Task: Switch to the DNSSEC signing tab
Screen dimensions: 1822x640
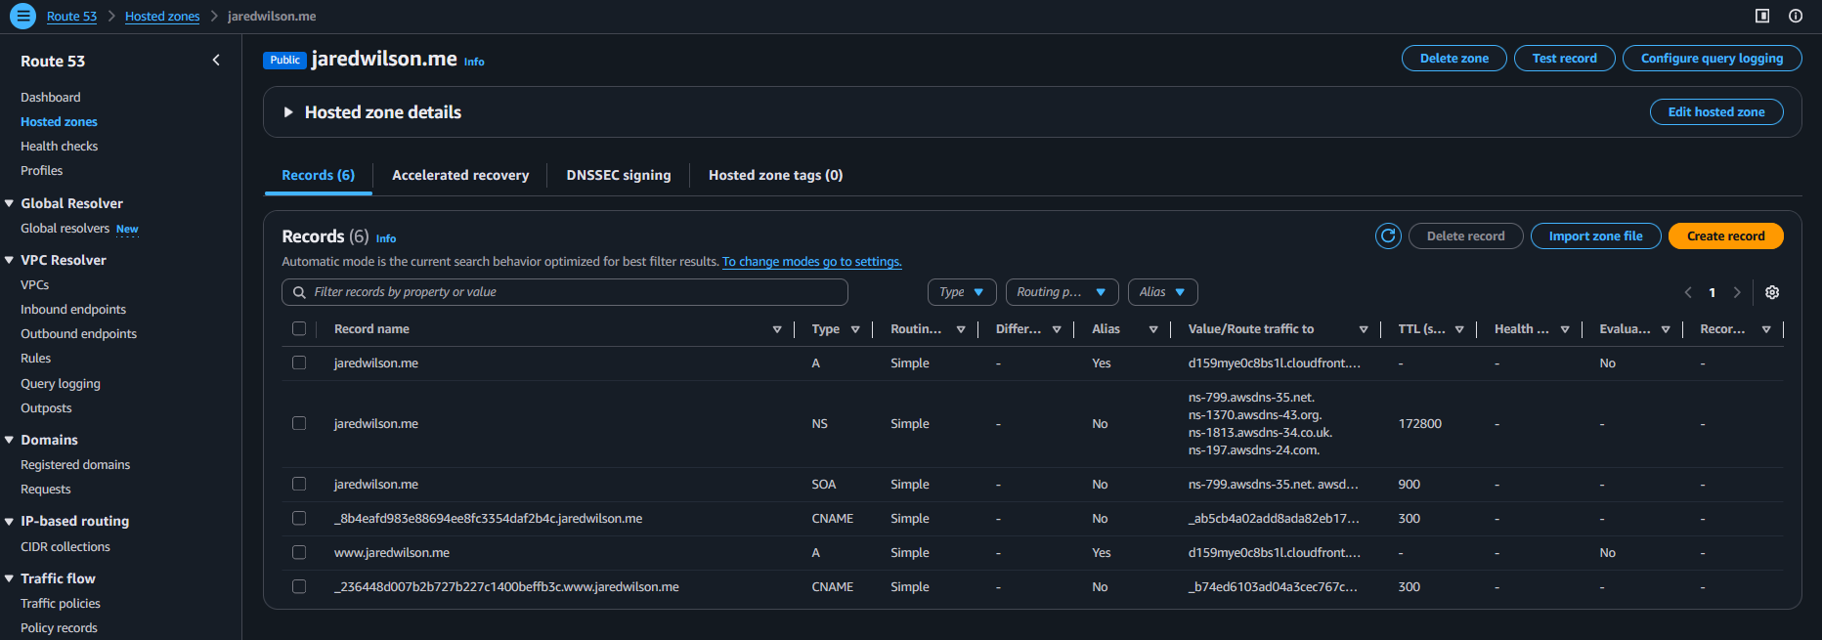Action: point(619,176)
